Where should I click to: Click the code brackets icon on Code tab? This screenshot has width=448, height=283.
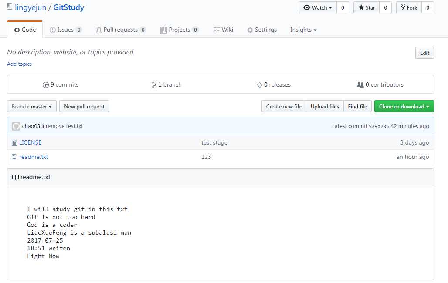17,30
